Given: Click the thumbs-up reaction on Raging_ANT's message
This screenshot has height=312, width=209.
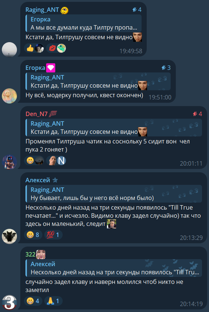Looking at the screenshot, I should click(34, 48).
